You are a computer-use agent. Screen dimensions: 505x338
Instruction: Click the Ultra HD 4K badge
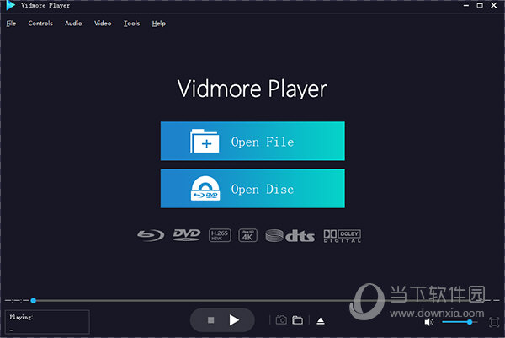click(247, 235)
